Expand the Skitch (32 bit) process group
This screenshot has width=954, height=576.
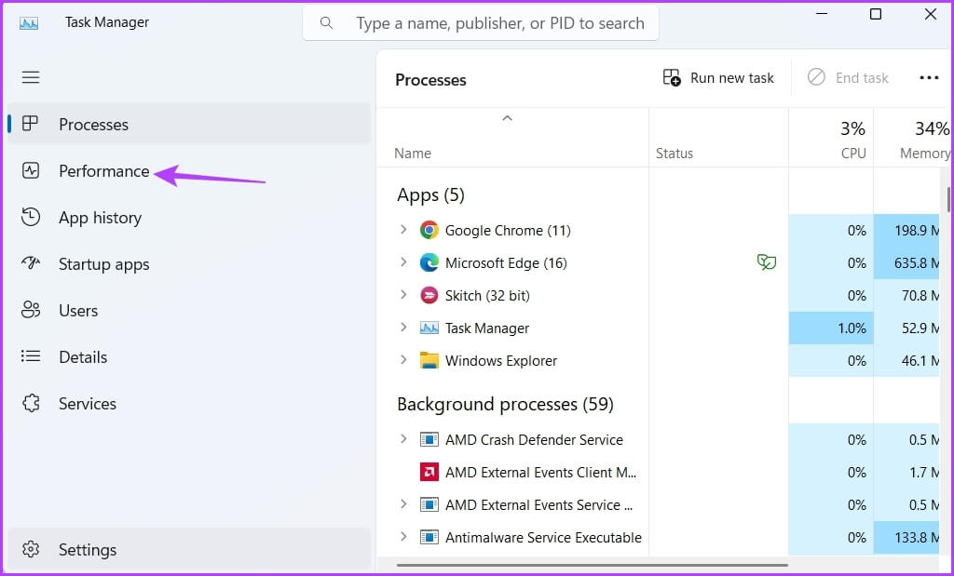pos(402,295)
